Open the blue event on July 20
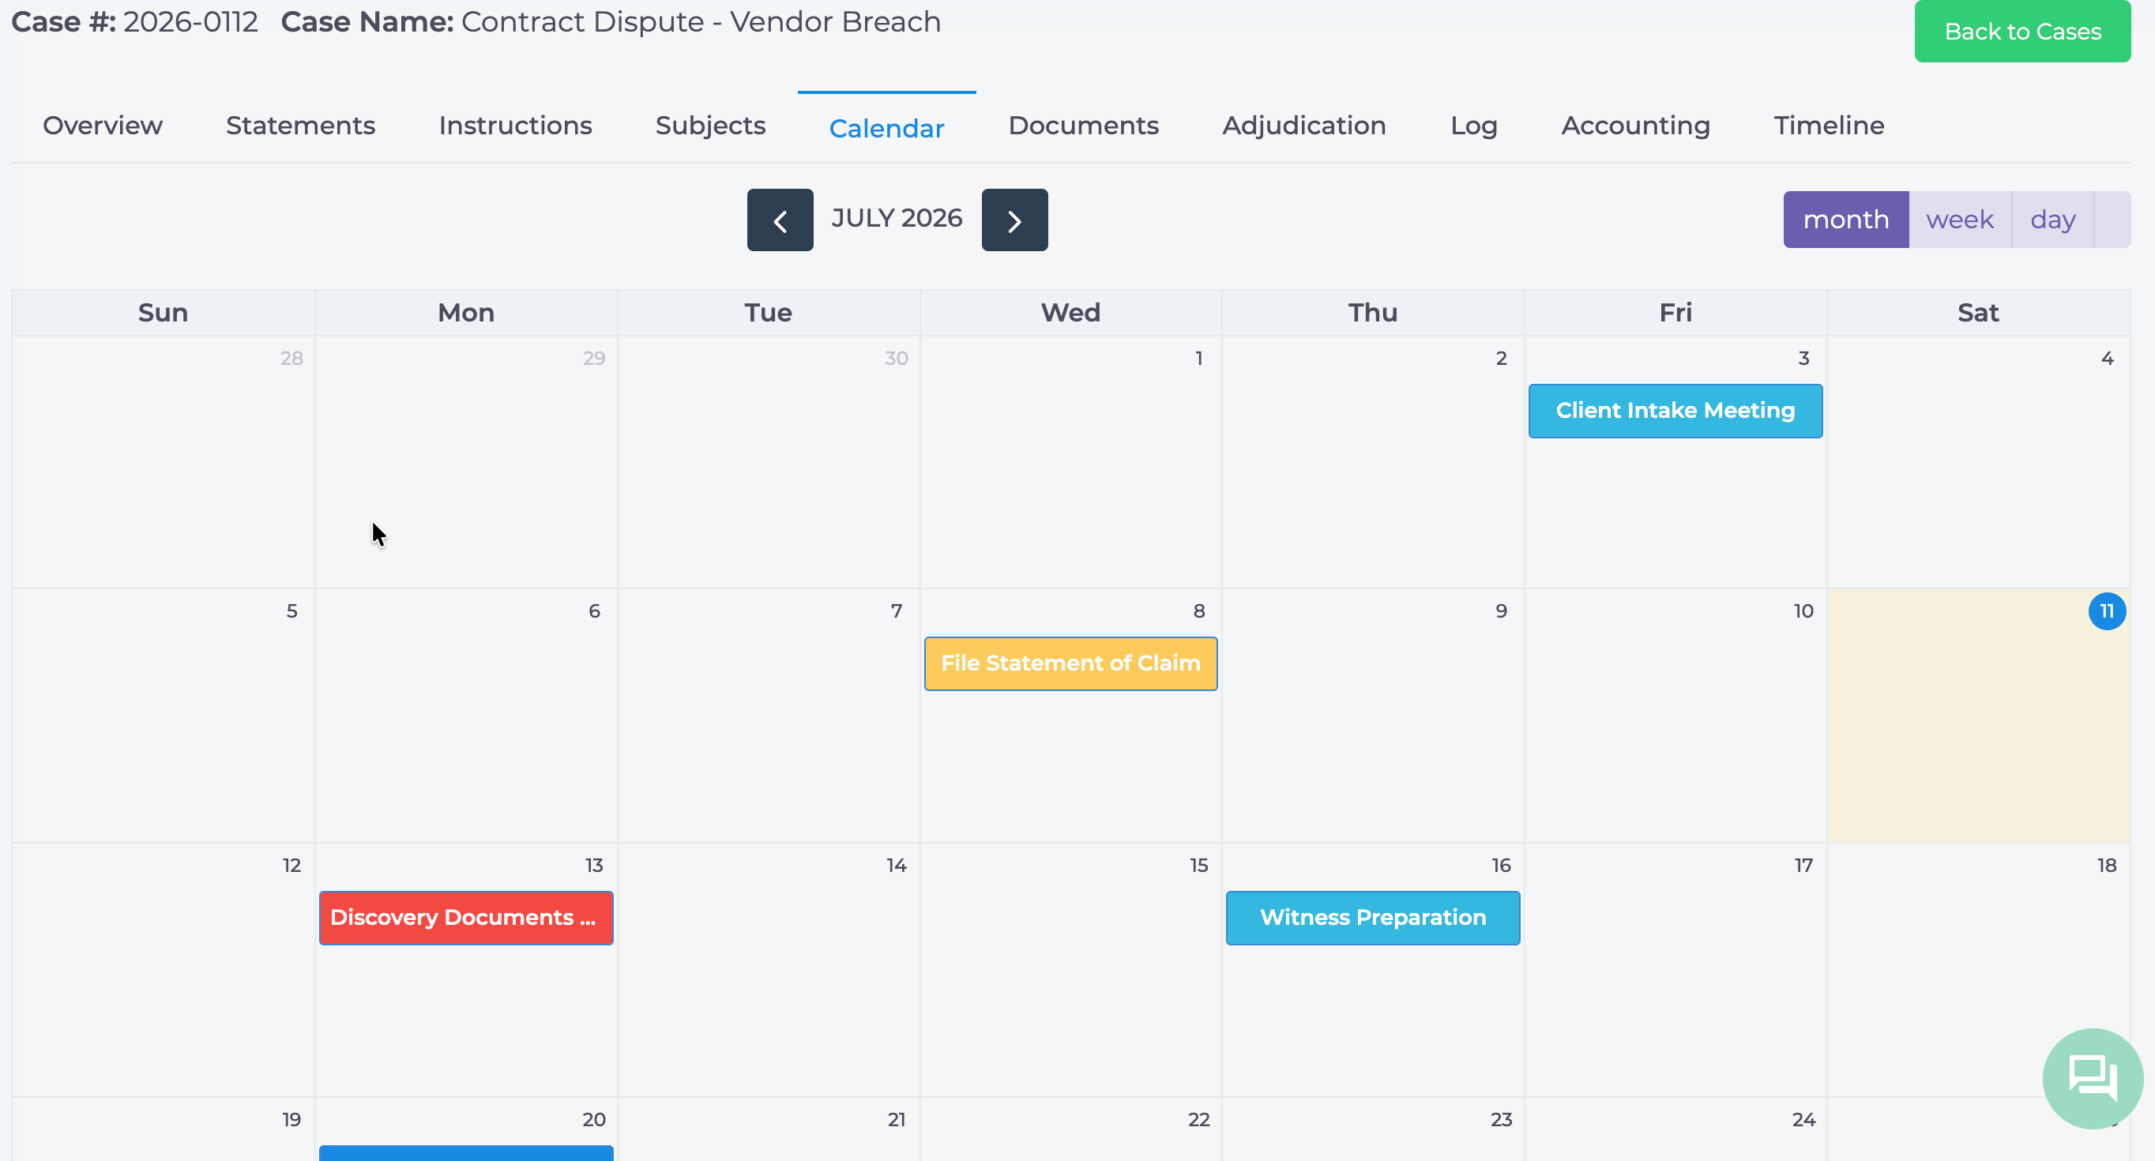The image size is (2155, 1161). coord(466,1152)
